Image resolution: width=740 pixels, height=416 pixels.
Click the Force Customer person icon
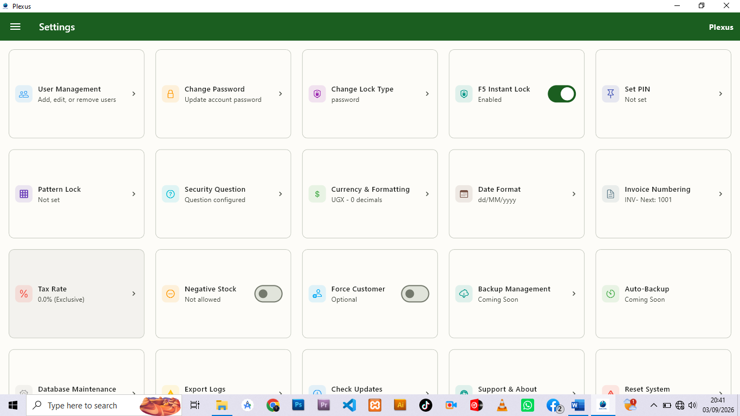(x=317, y=294)
